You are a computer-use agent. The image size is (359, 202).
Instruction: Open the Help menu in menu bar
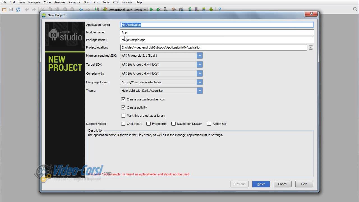point(139,2)
